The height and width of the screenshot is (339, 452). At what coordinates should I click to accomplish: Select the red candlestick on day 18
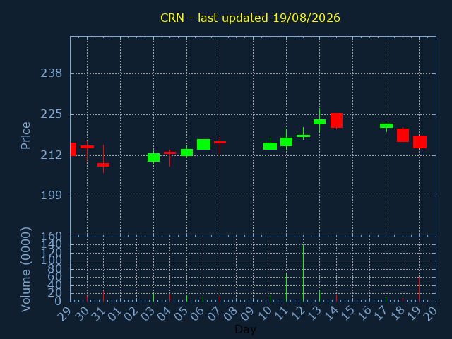click(403, 135)
